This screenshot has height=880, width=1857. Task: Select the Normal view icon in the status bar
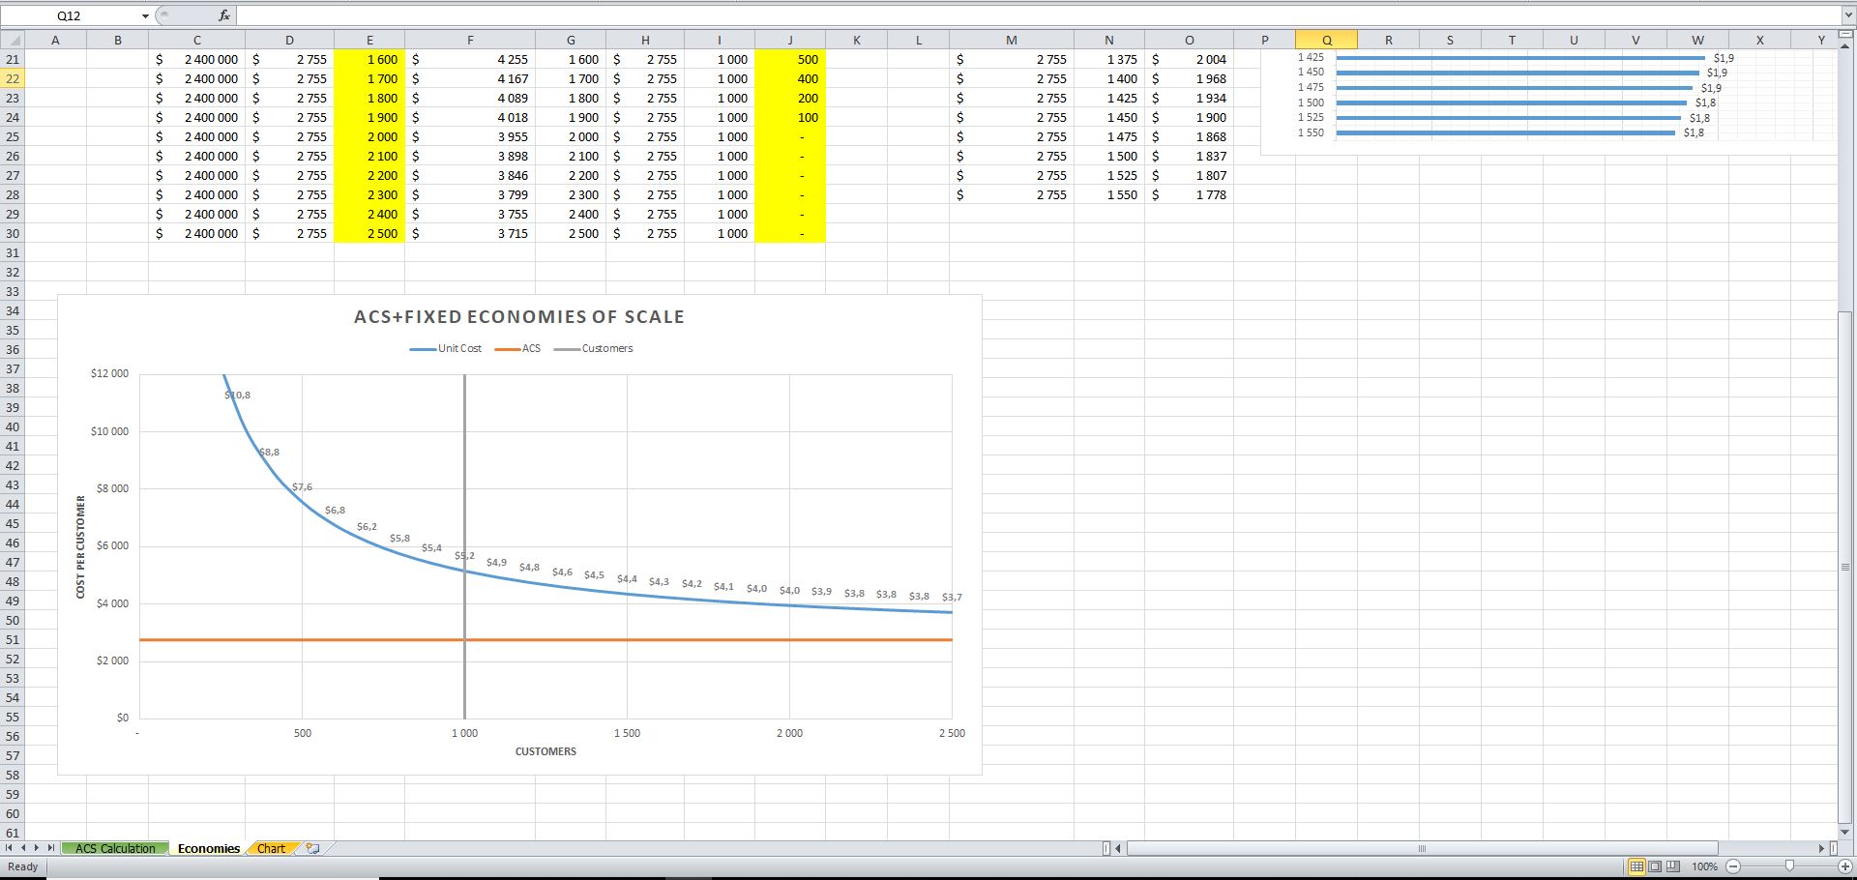point(1636,866)
